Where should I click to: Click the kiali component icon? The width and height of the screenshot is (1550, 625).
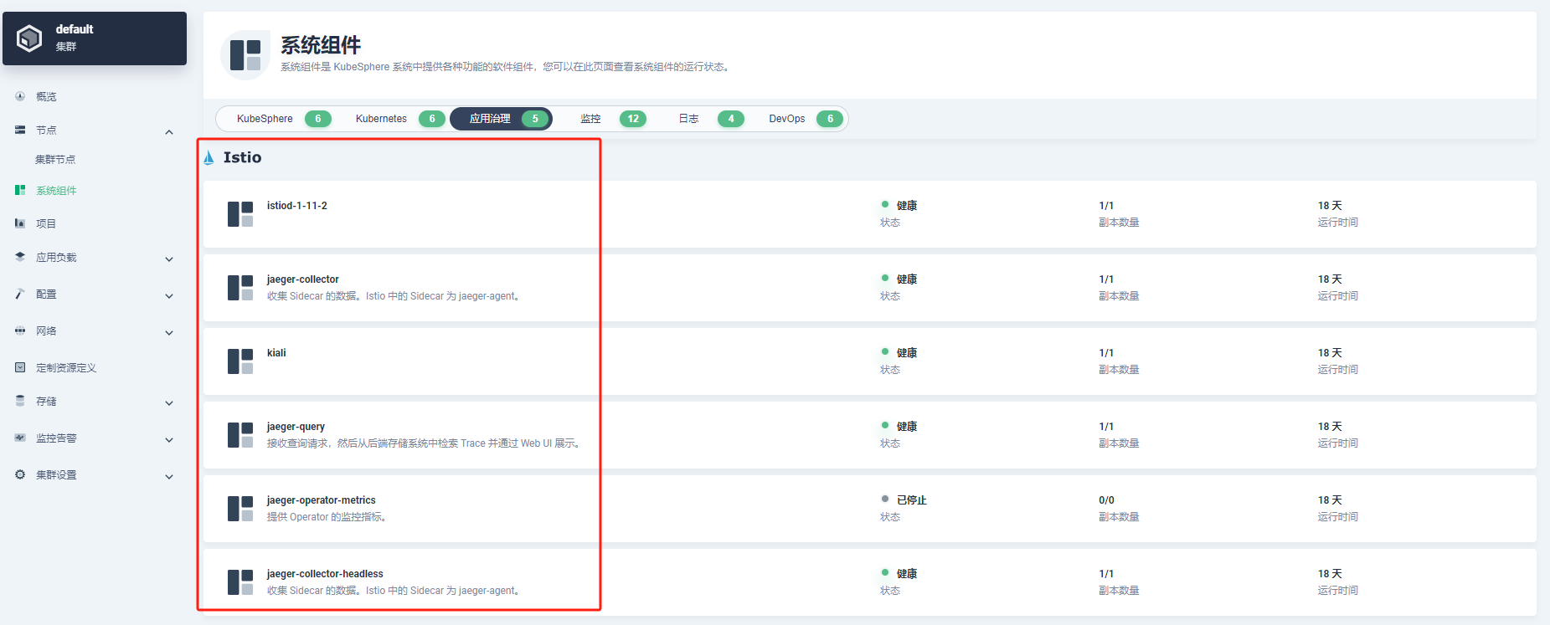[x=240, y=361]
